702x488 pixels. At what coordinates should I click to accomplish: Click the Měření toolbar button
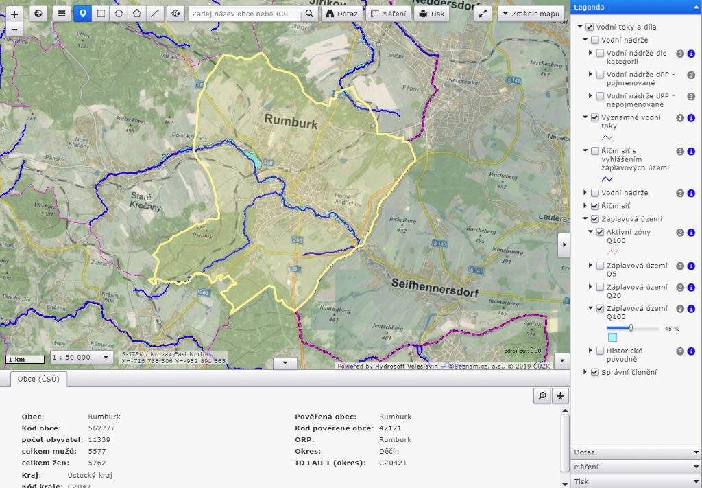[x=388, y=14]
